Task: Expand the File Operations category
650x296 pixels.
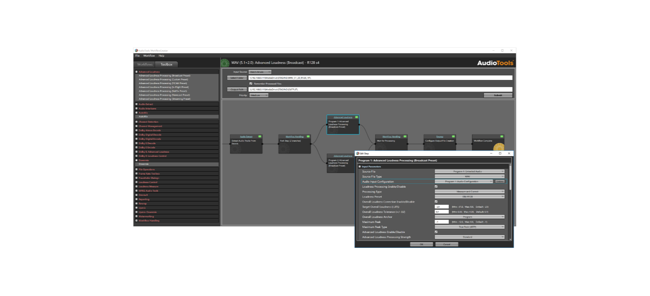Action: [136, 170]
